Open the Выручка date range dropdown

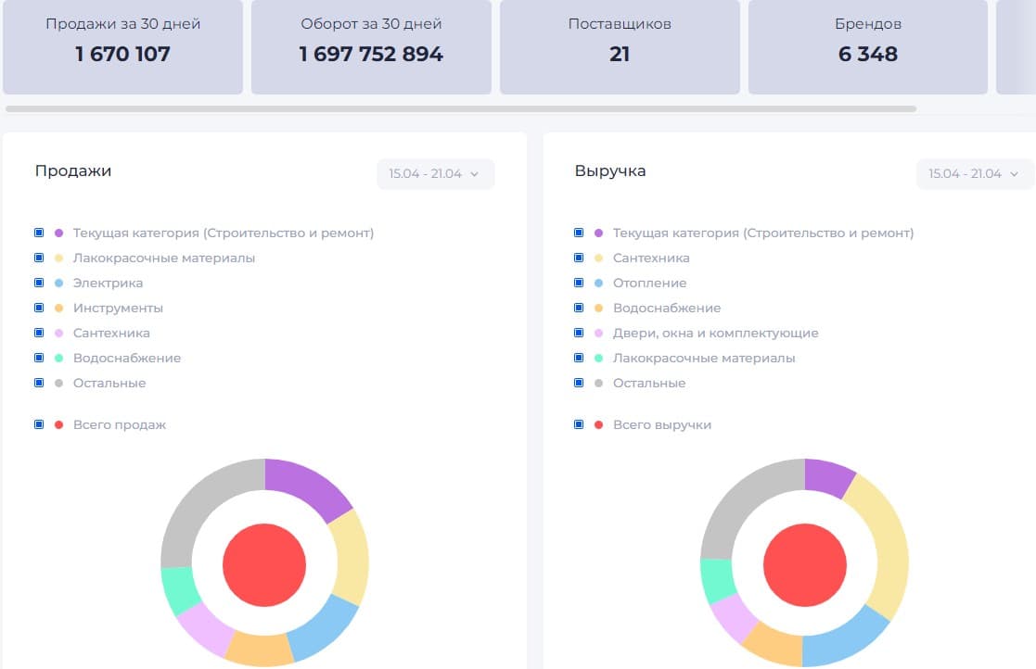[x=975, y=174]
